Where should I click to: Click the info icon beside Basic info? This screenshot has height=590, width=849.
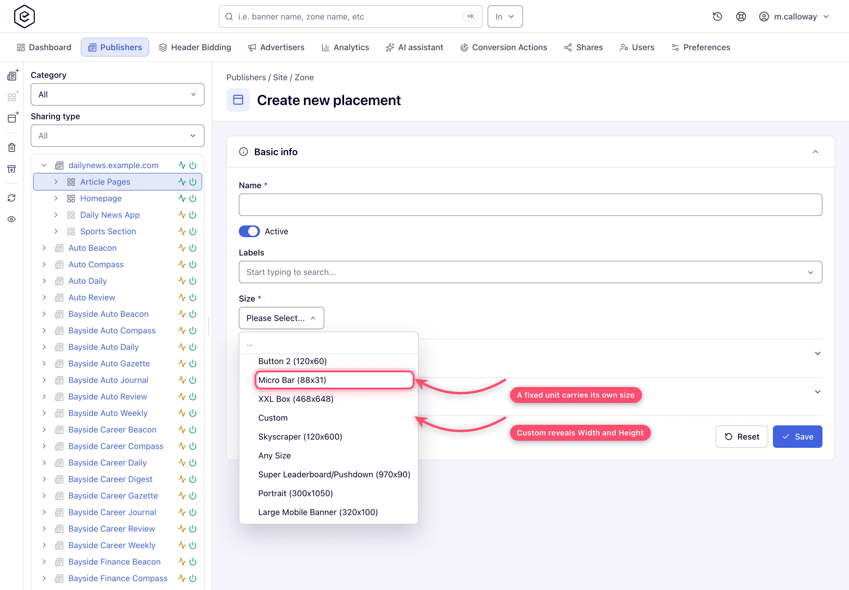coord(243,152)
